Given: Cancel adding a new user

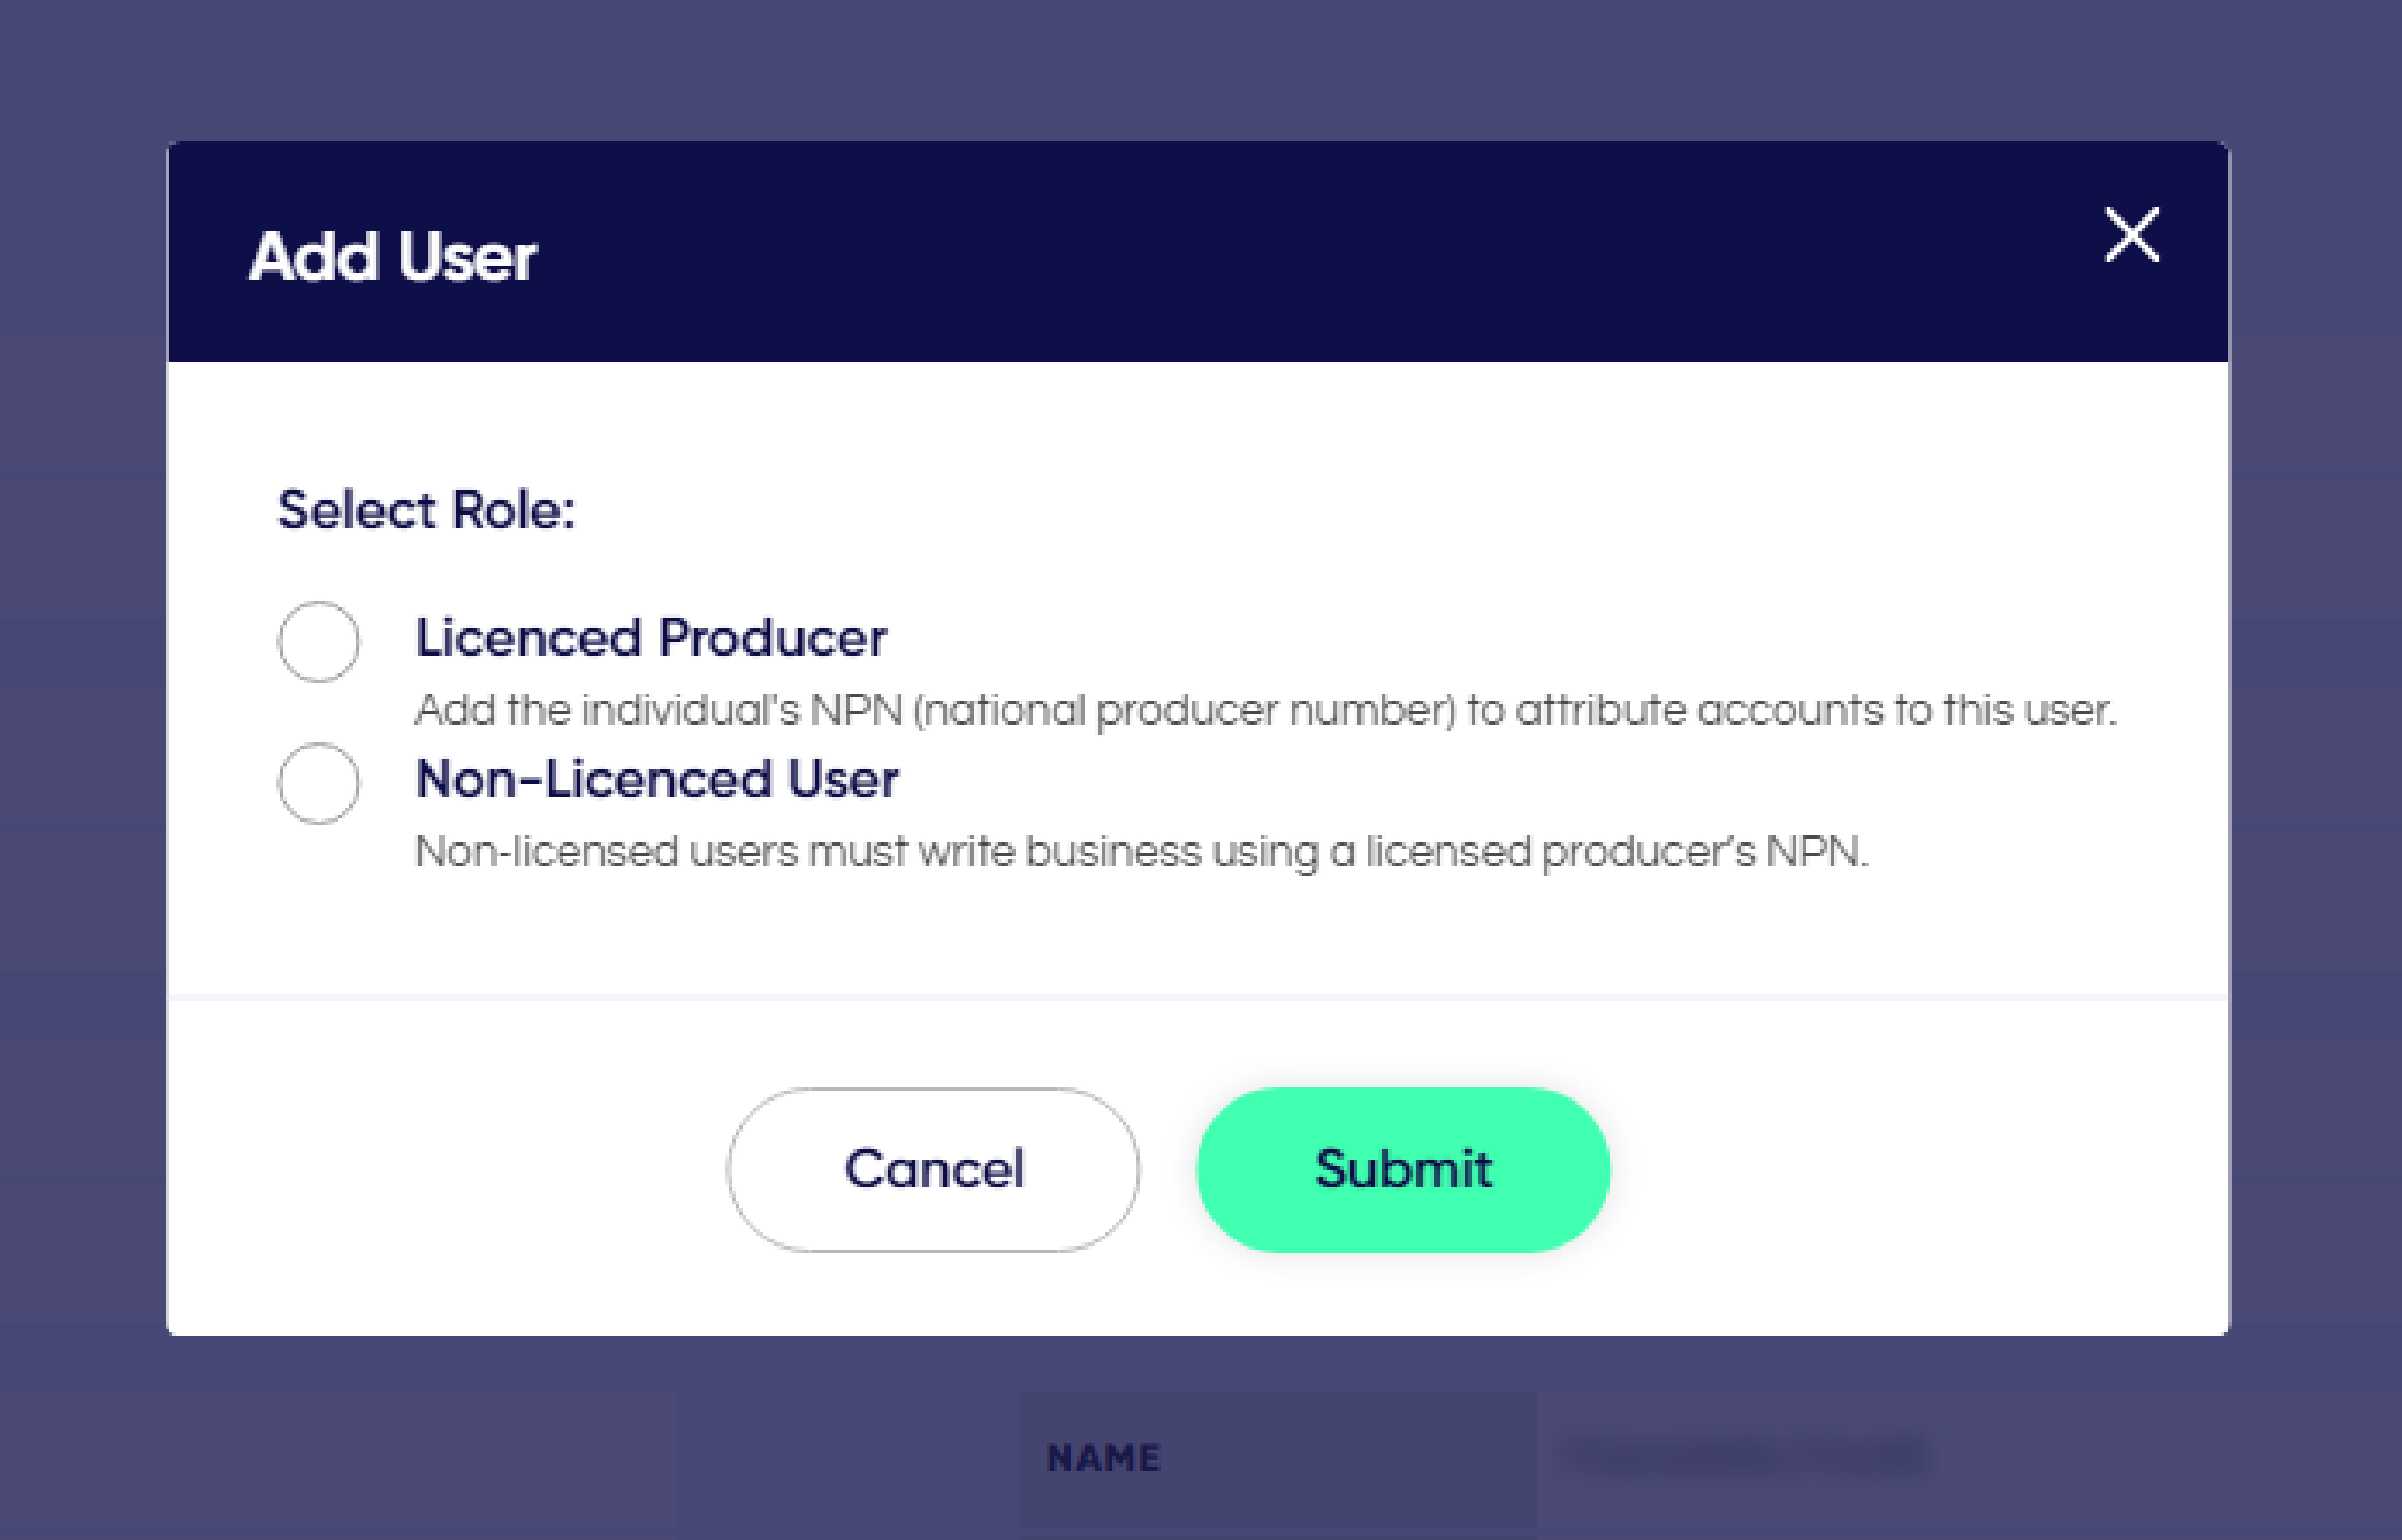Looking at the screenshot, I should 933,1169.
